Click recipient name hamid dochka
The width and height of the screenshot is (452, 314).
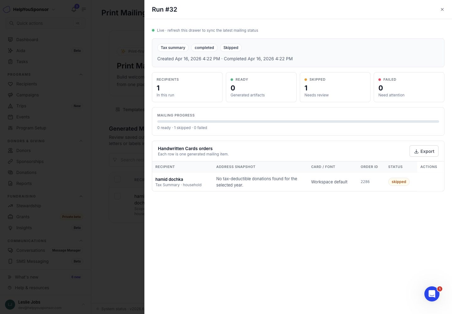click(x=169, y=179)
